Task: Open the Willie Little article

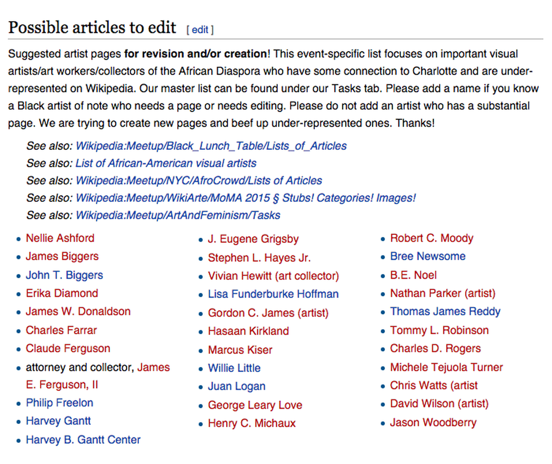Action: coord(234,368)
